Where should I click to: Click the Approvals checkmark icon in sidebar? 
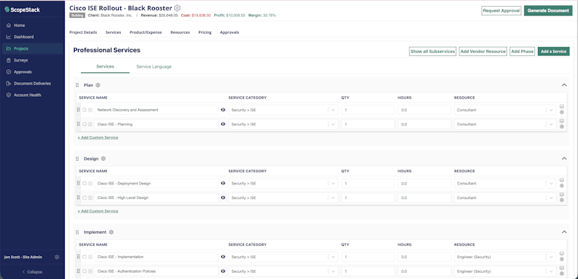pos(8,72)
